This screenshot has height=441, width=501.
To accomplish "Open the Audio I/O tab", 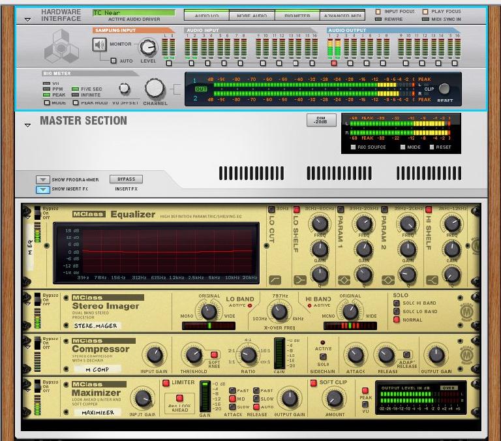I will pos(207,15).
